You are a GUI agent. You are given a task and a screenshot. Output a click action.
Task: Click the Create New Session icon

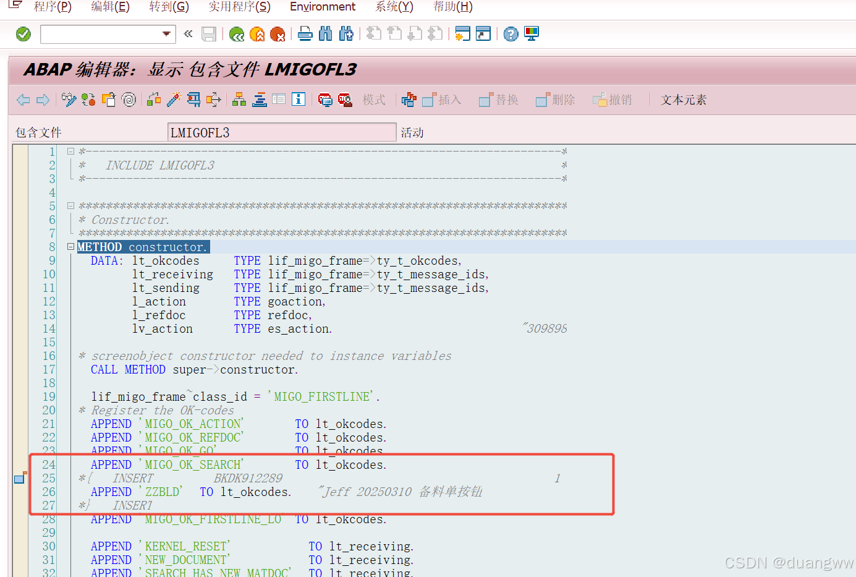click(462, 34)
